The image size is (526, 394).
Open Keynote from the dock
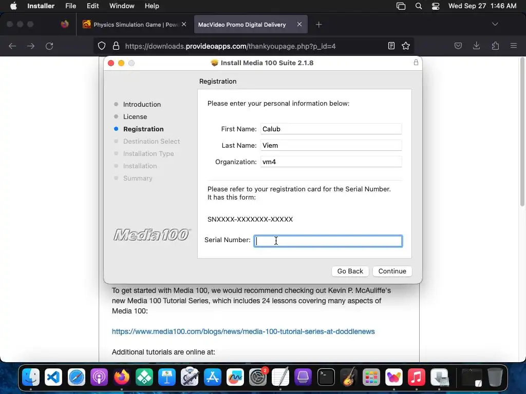tap(167, 377)
